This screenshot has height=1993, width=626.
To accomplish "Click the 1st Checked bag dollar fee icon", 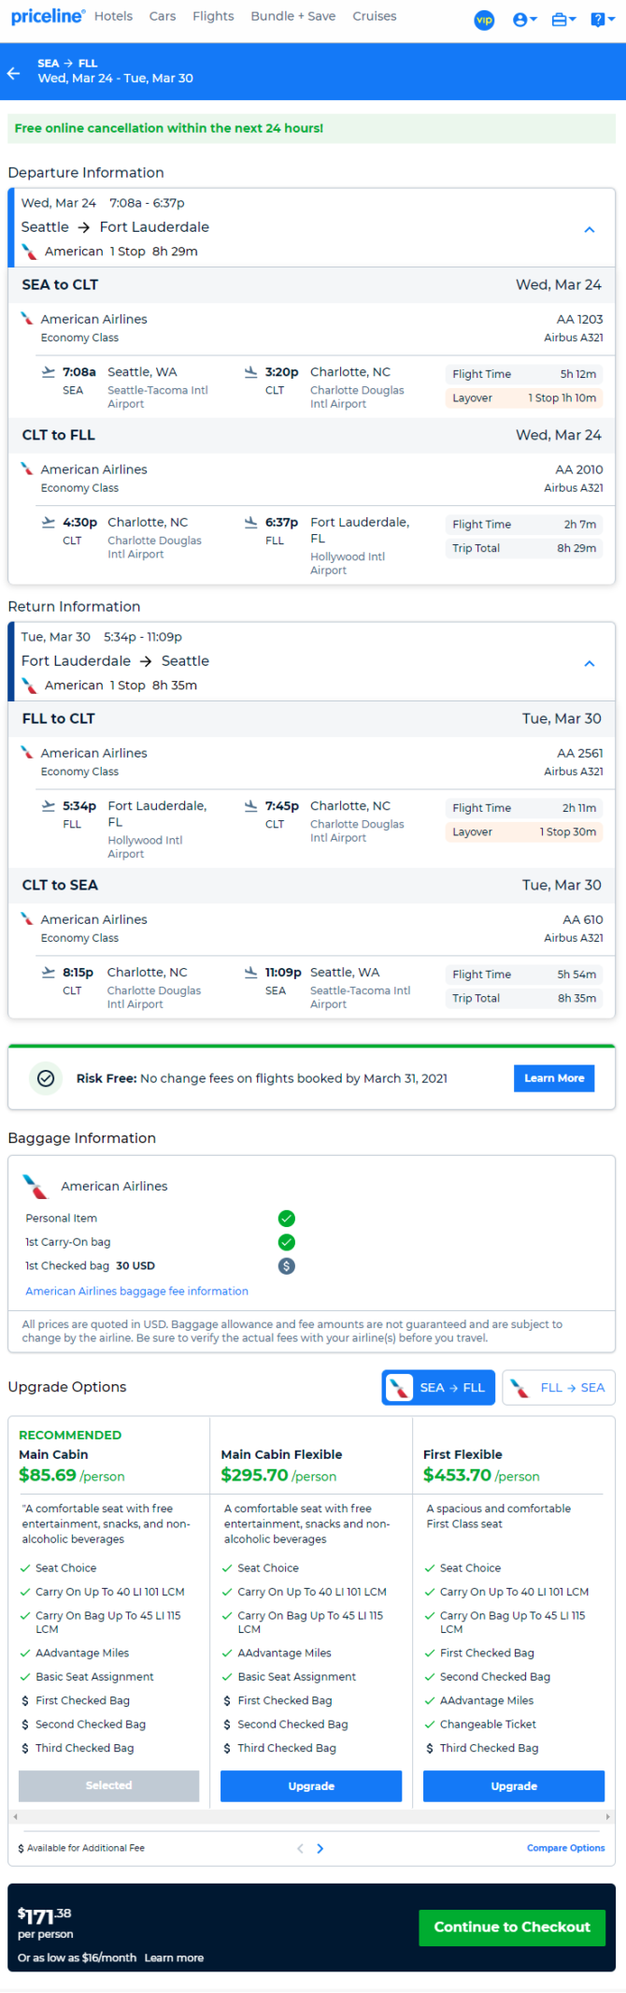I will point(287,1265).
